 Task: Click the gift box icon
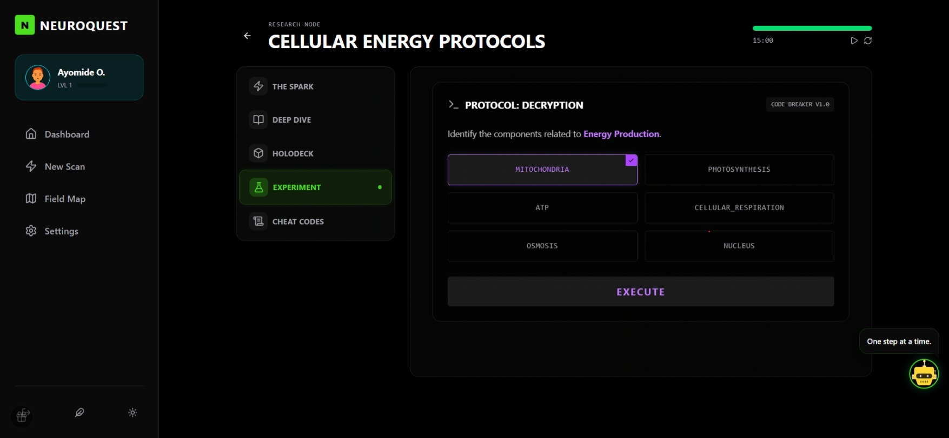(22, 415)
